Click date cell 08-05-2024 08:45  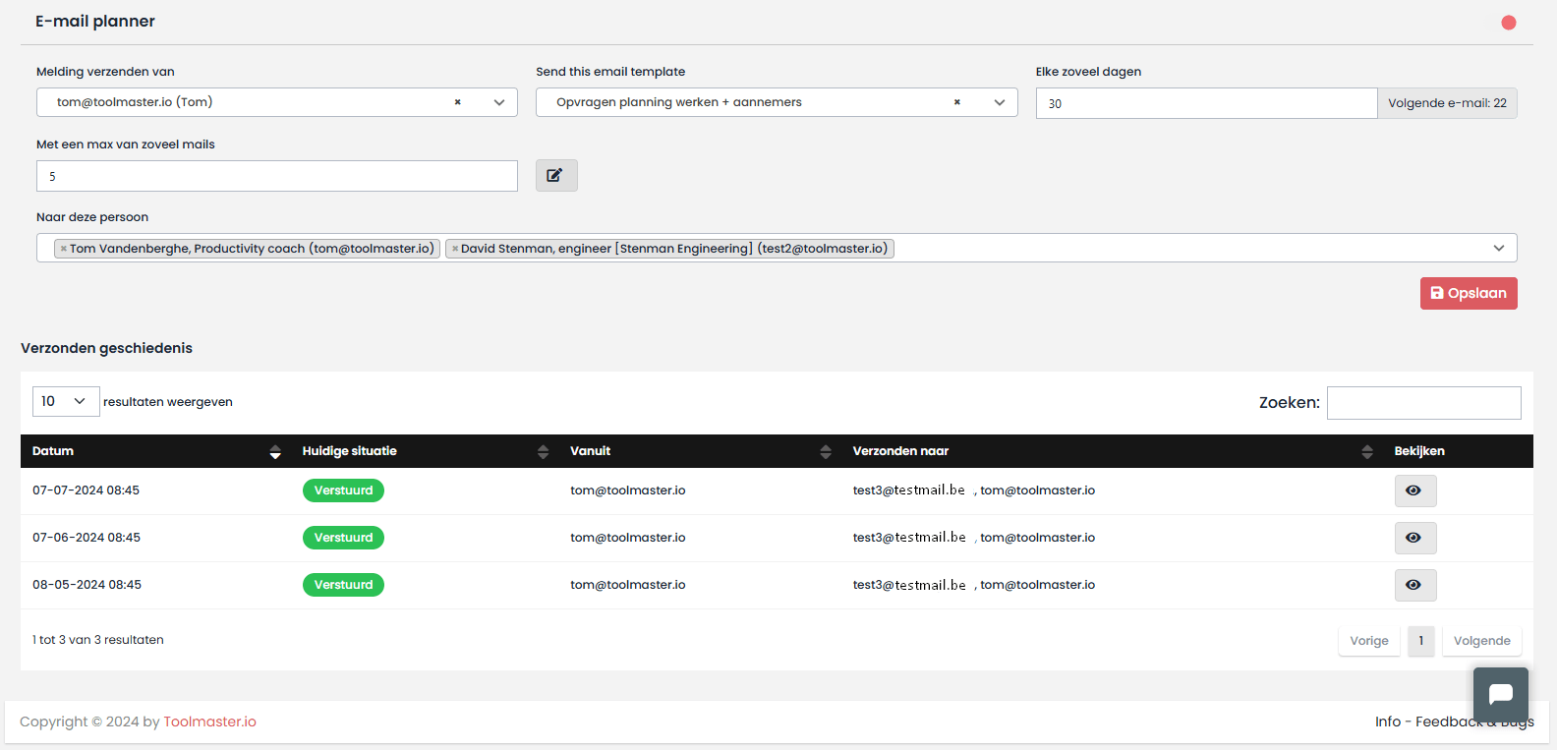(86, 585)
